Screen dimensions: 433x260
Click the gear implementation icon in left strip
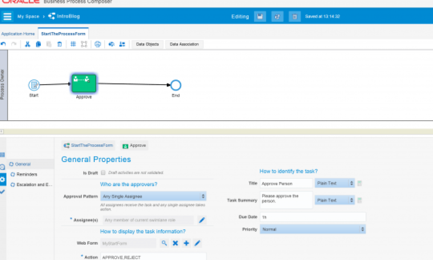[x=3, y=179]
